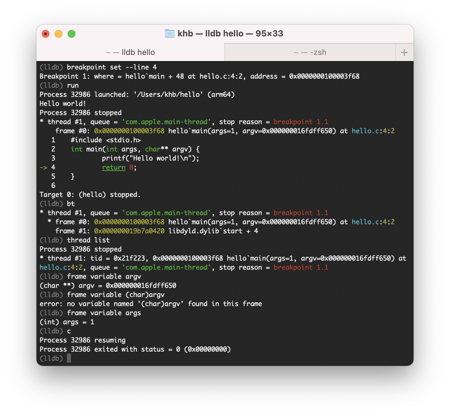
Task: Click address 0x000000019b7a0420 in frame #1
Action: [129, 231]
